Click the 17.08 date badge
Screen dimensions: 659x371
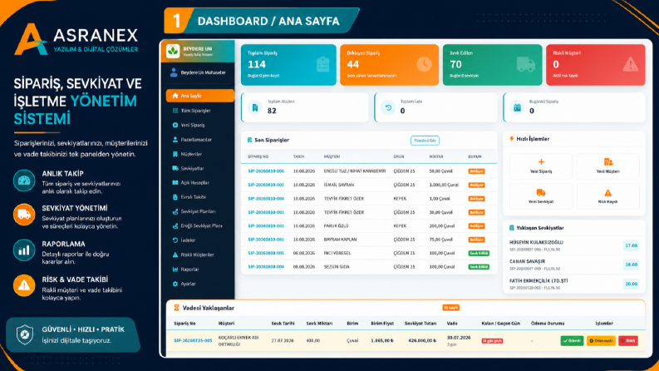click(x=631, y=245)
